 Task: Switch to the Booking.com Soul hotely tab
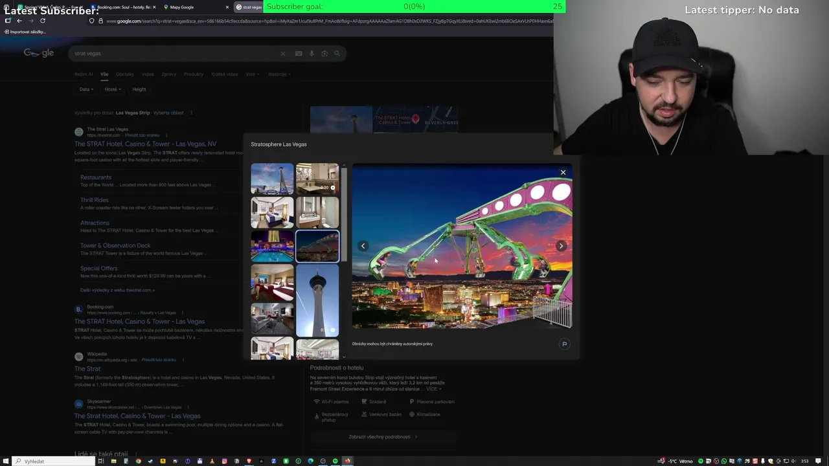pos(123,7)
